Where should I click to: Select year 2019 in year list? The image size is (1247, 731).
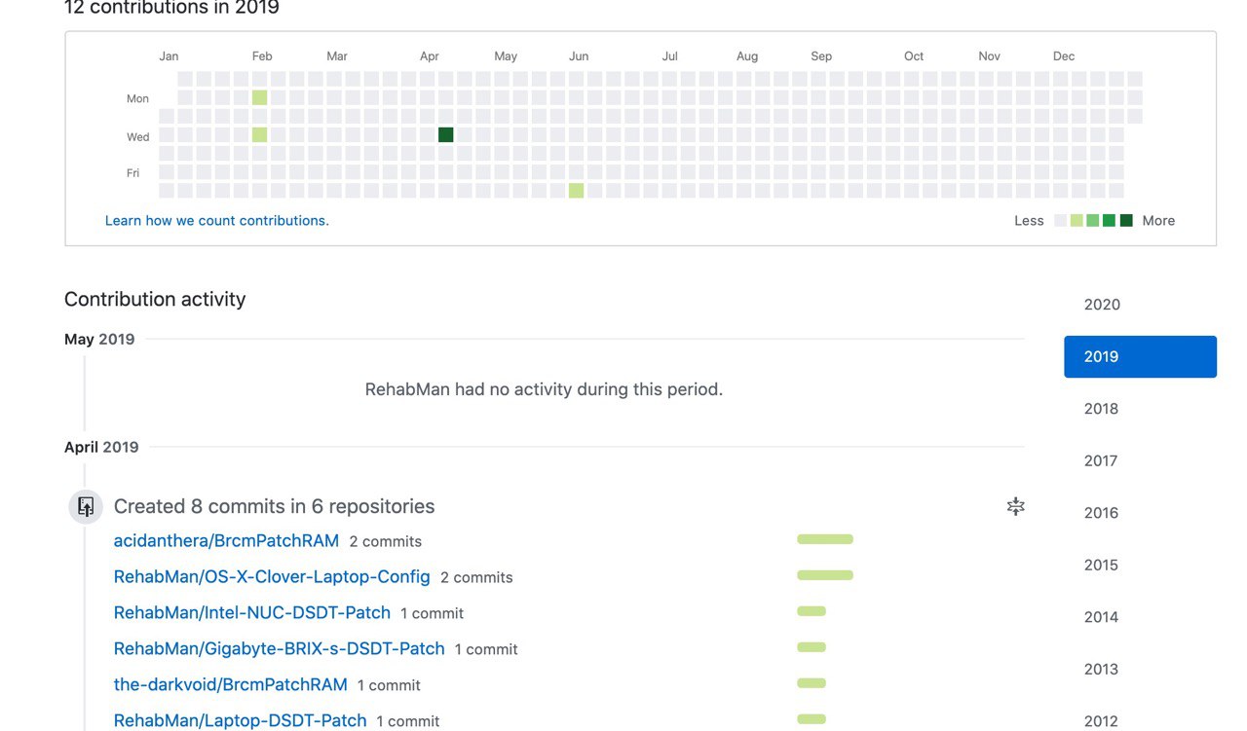coord(1140,356)
